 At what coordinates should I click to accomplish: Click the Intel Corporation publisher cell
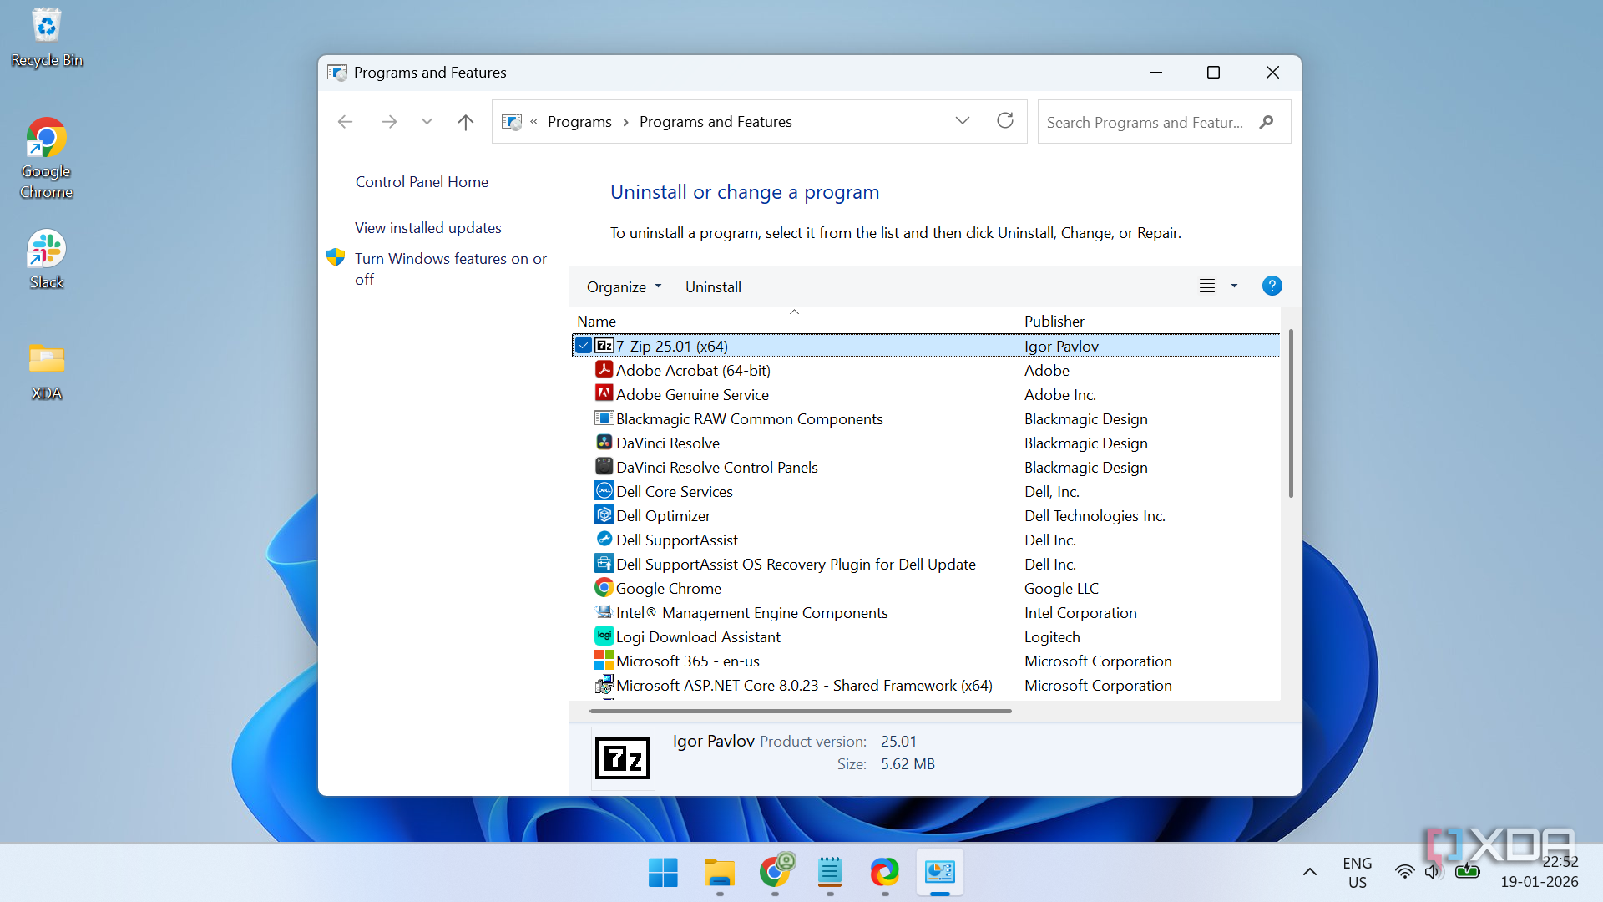[x=1080, y=612]
